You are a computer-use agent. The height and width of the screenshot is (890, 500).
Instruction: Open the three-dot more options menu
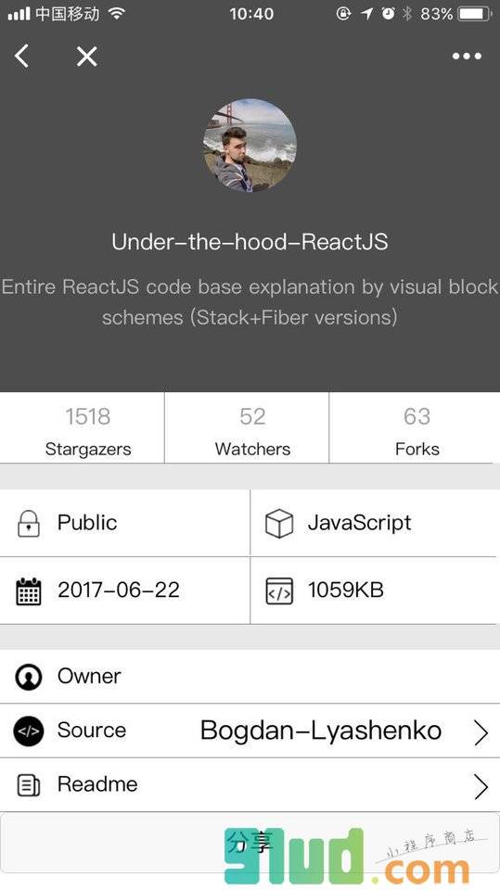tap(467, 57)
